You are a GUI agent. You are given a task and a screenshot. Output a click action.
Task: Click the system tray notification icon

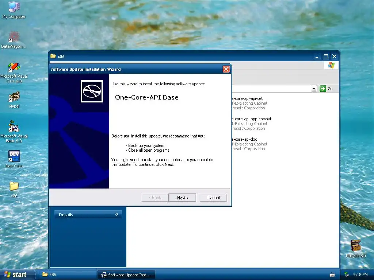pyautogui.click(x=347, y=275)
